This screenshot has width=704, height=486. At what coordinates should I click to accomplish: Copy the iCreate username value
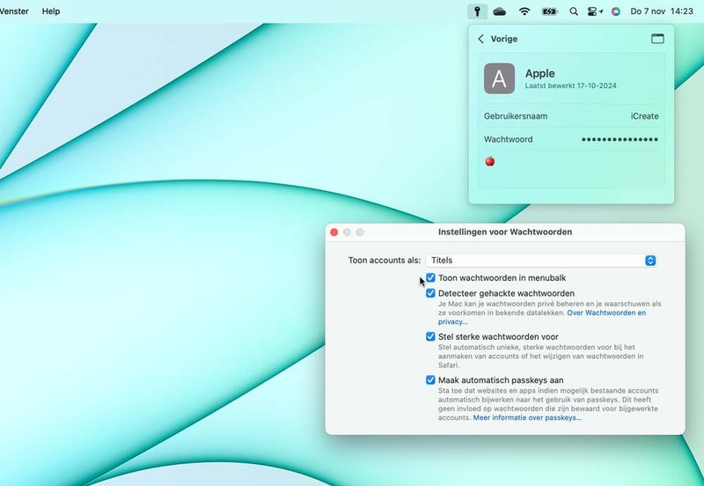click(644, 116)
